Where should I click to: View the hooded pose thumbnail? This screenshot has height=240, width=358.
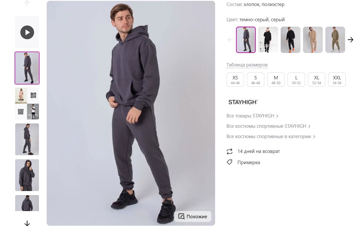click(x=27, y=175)
